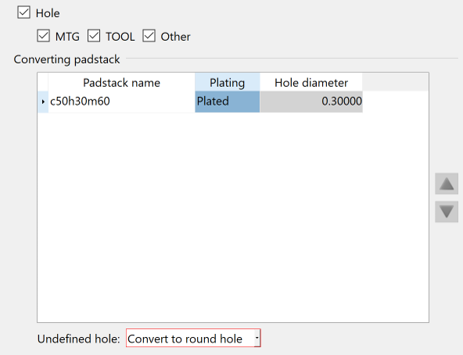Screen dimensions: 463x355
Task: Uncheck the Hole checkbox
Action: coord(23,13)
